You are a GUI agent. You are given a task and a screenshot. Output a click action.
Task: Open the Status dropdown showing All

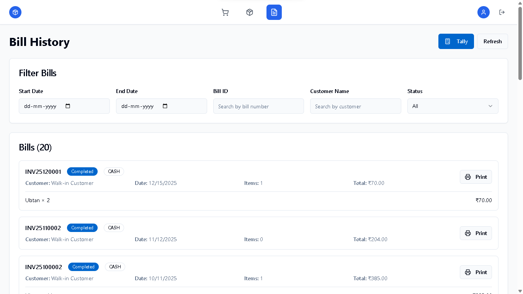point(453,106)
